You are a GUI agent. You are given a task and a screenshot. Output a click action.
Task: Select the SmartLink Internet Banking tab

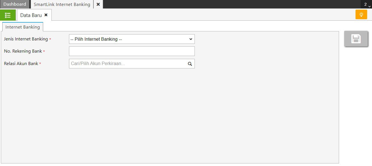[62, 4]
